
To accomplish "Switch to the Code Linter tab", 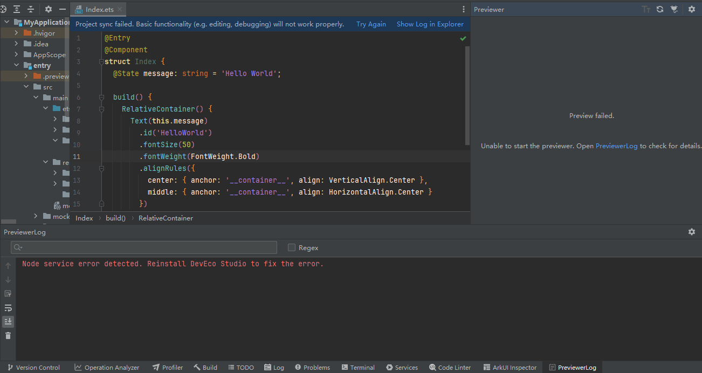I will (x=450, y=368).
